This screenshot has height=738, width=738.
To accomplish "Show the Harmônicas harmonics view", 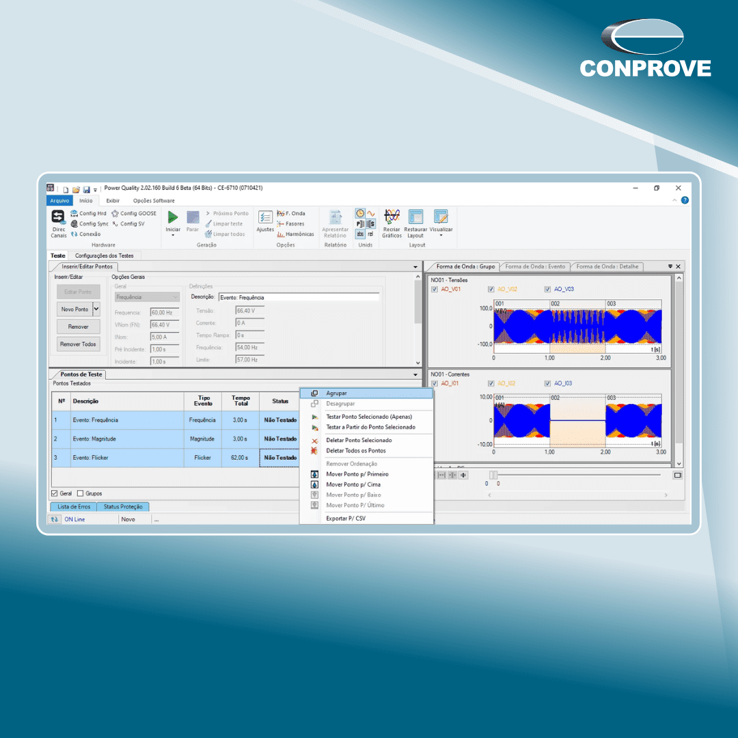I will click(x=295, y=234).
